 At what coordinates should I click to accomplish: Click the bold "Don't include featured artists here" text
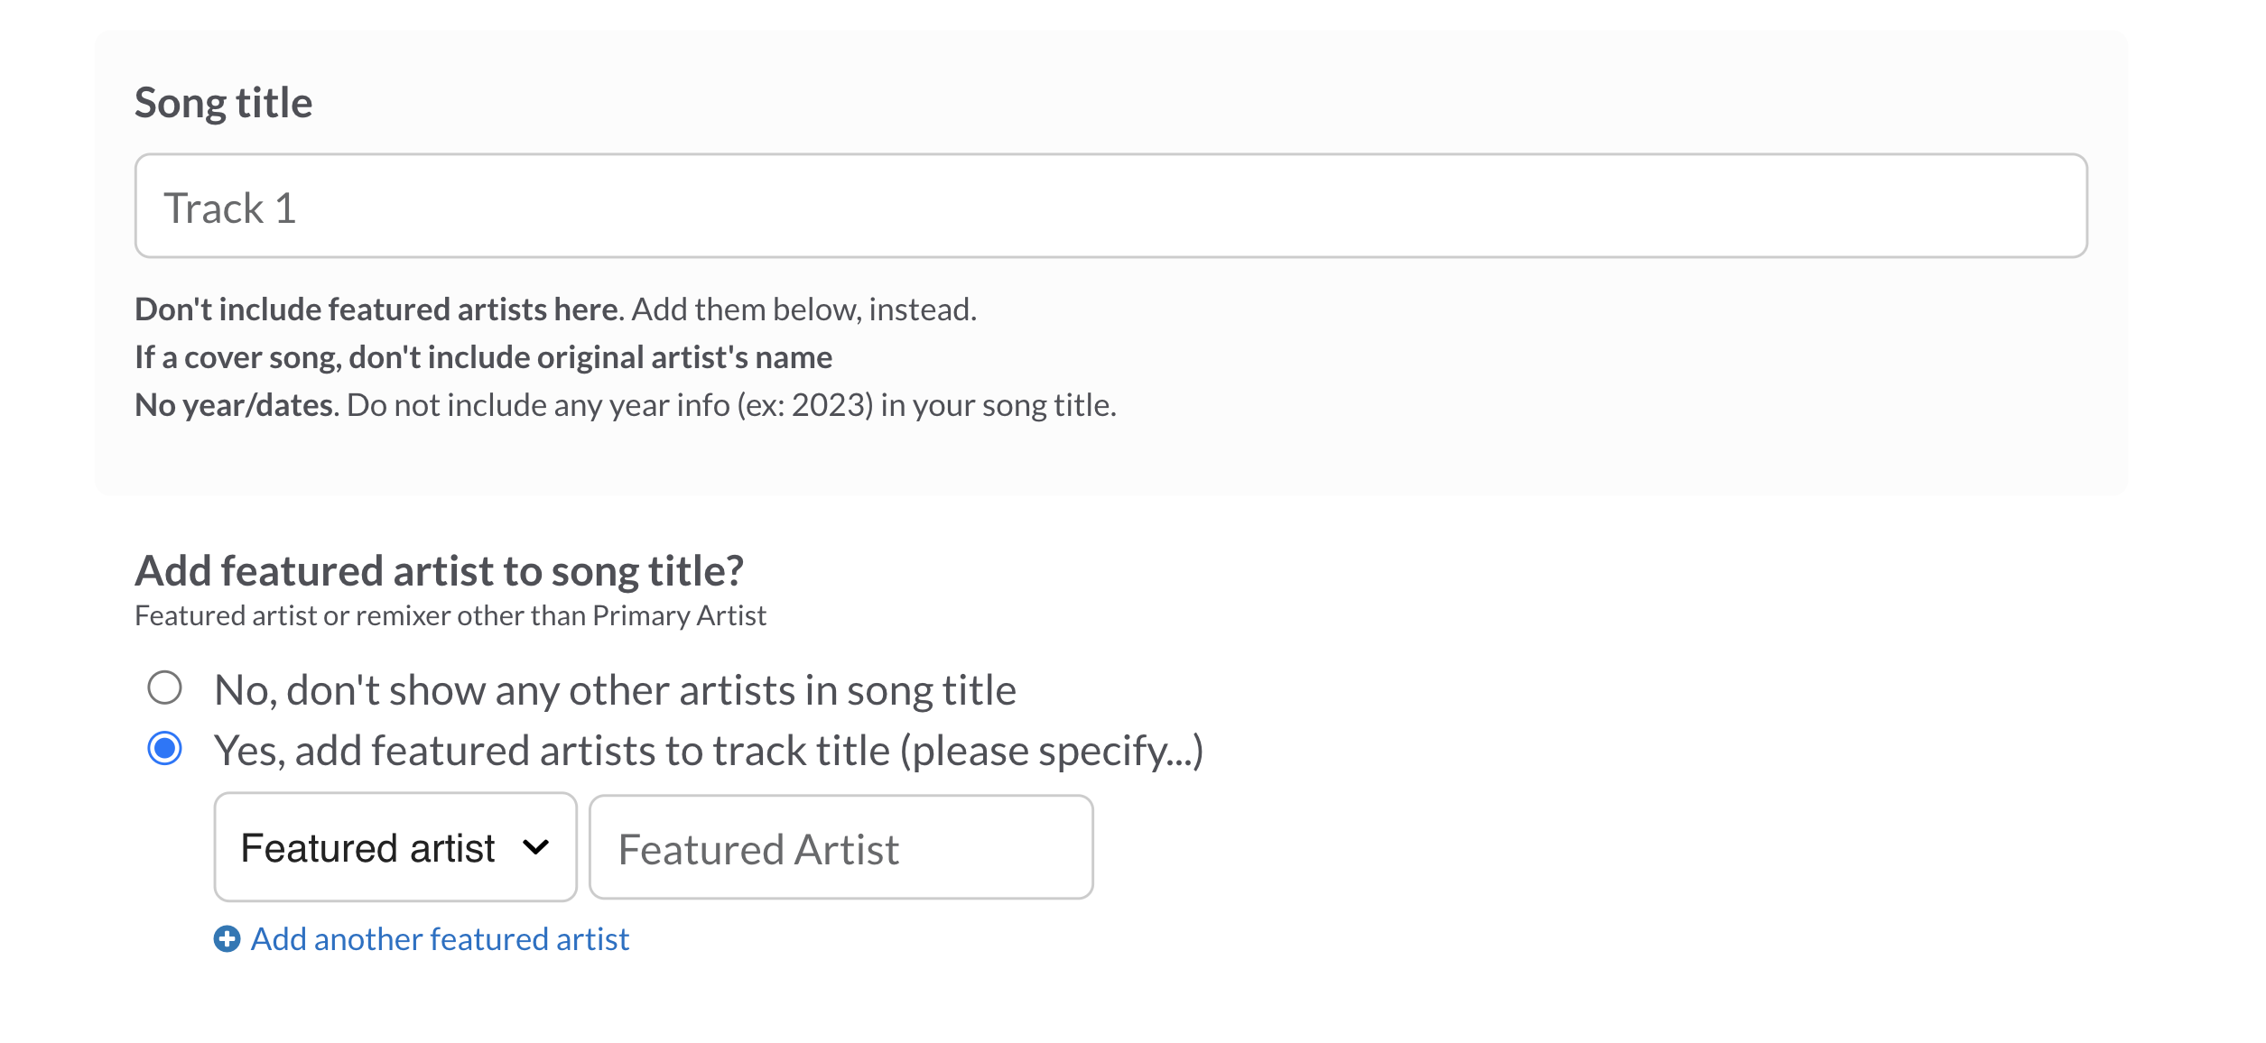378,309
